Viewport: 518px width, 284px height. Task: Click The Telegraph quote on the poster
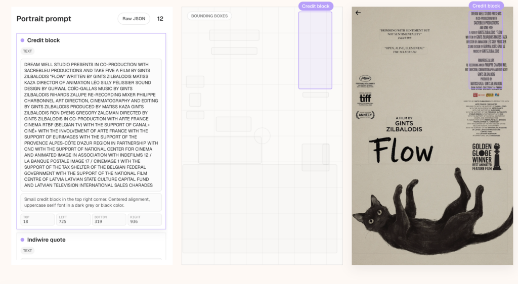click(x=404, y=50)
